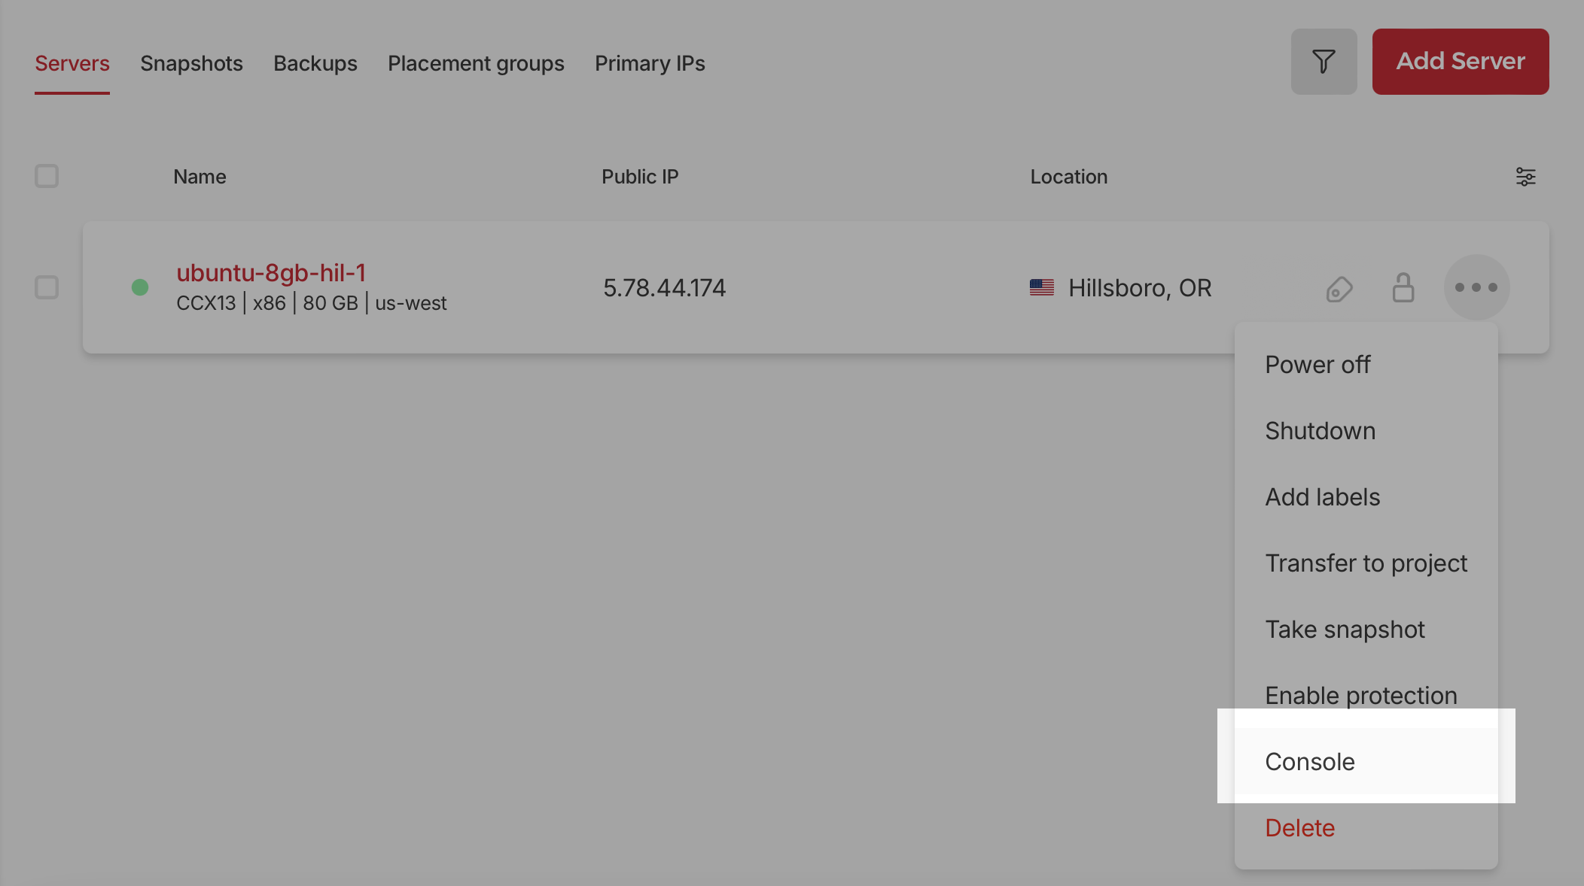
Task: Click the filter funnel icon
Action: coord(1324,62)
